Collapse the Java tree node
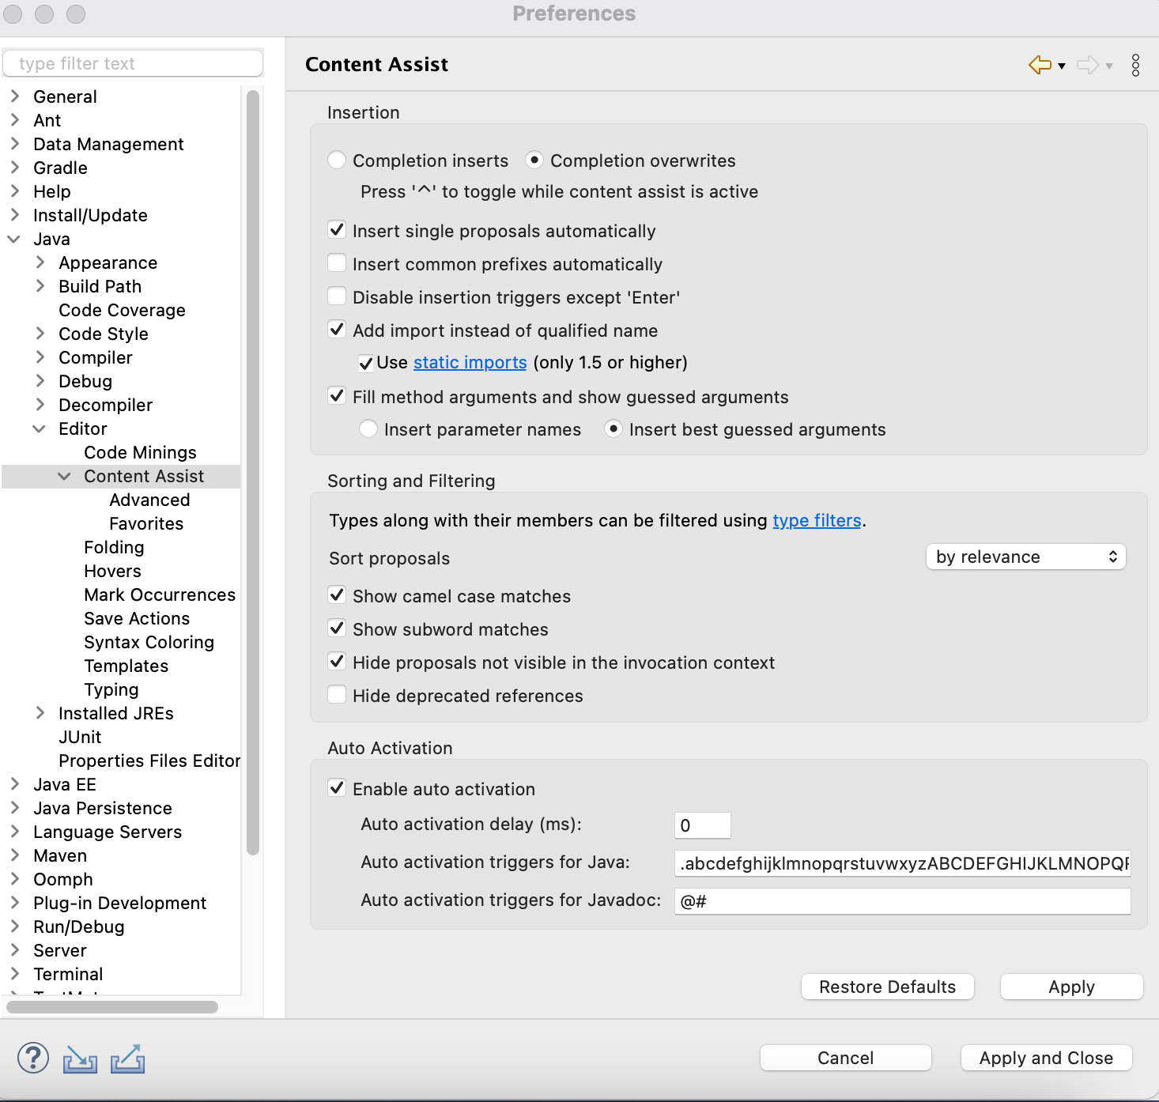1159x1102 pixels. click(14, 239)
